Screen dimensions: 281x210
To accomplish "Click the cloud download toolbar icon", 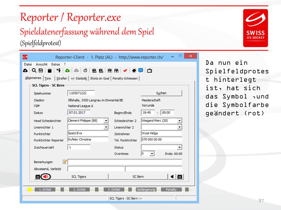I will [25, 71].
